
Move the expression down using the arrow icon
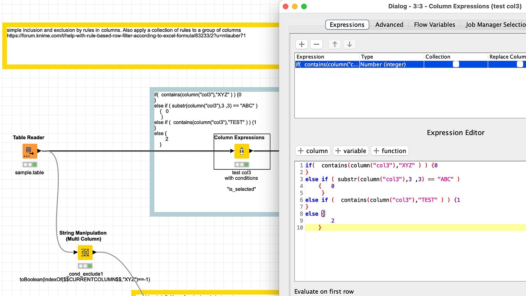(350, 44)
